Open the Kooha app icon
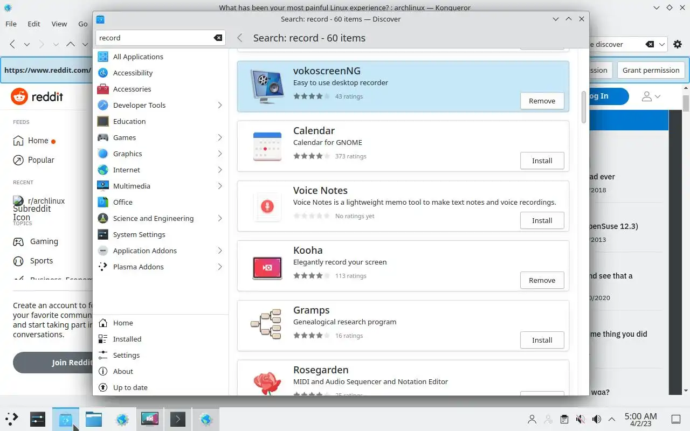The image size is (690, 431). coord(267,268)
